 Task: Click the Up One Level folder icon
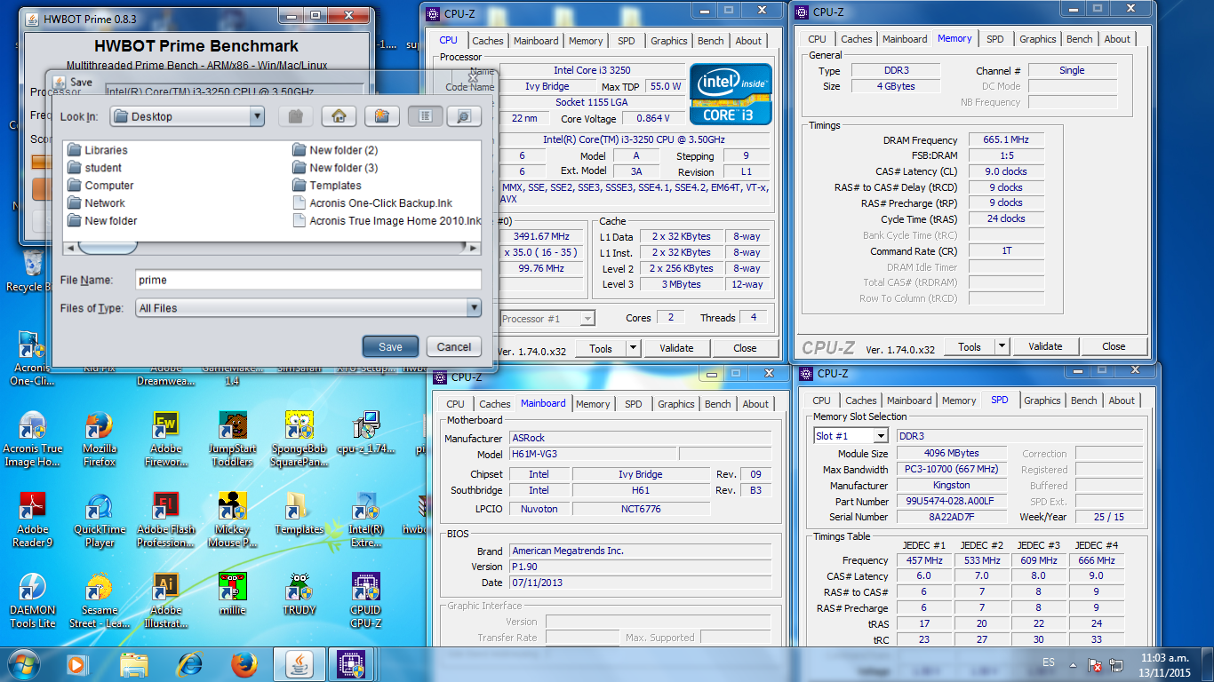coord(297,116)
